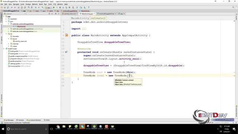Click the search everywhere magnifier icon
Image resolution: width=238 pixels, height=134 pixels.
(233, 7)
